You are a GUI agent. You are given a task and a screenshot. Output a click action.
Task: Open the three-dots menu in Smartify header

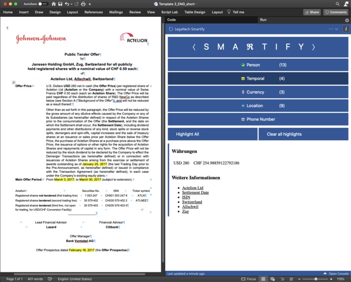(x=331, y=29)
